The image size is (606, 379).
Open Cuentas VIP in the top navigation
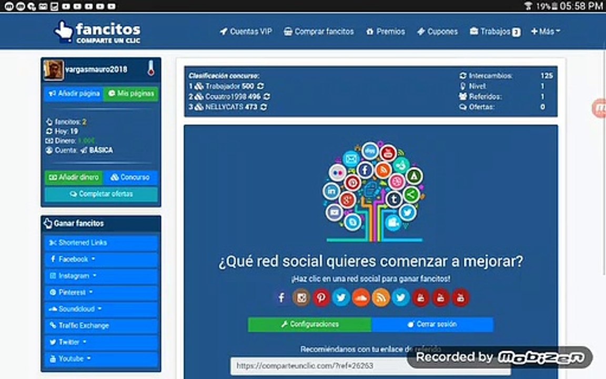[246, 32]
